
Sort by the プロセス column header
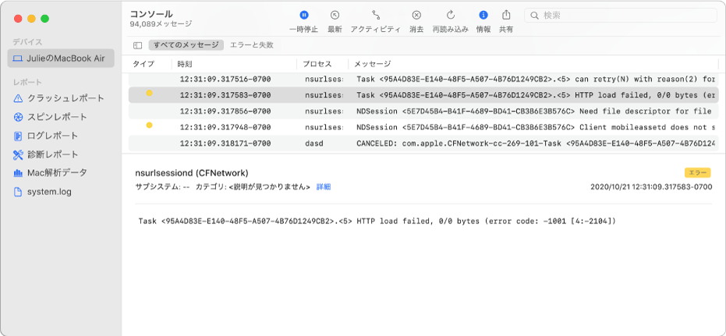click(317, 64)
